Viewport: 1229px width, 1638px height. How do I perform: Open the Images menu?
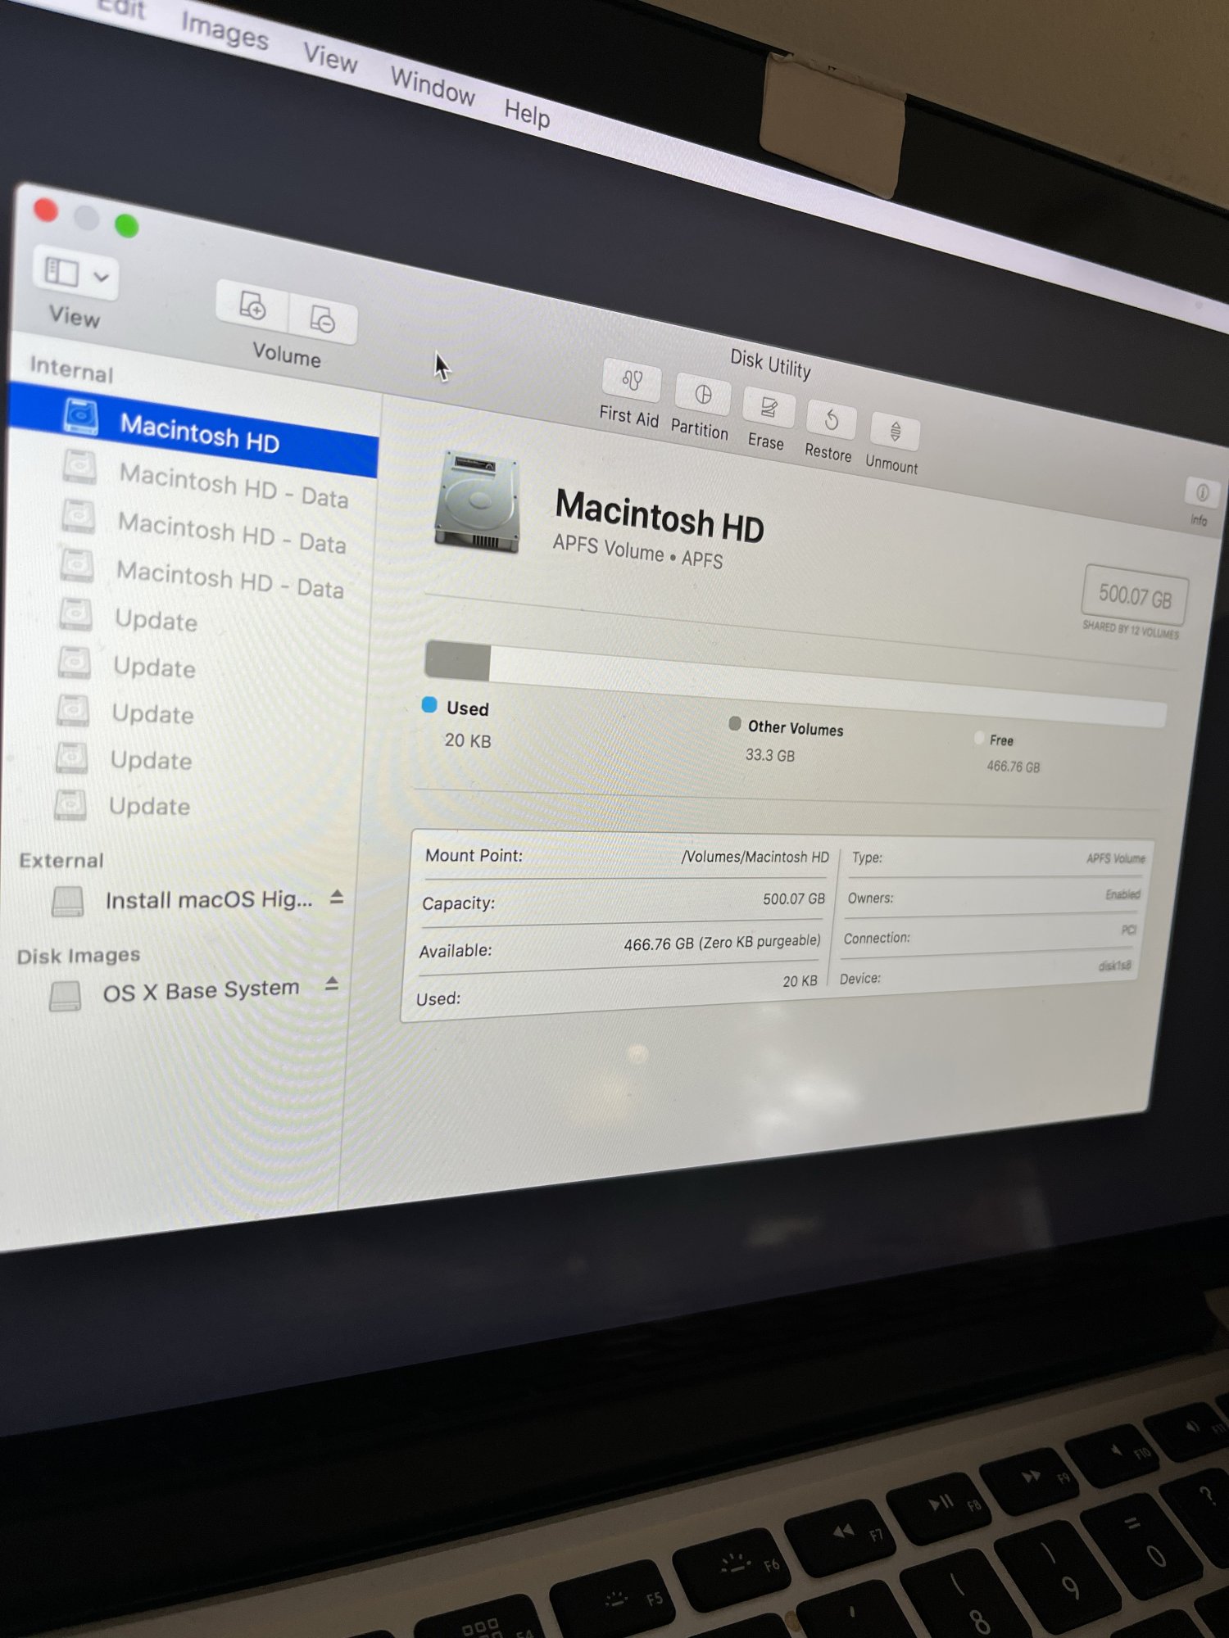pyautogui.click(x=225, y=30)
